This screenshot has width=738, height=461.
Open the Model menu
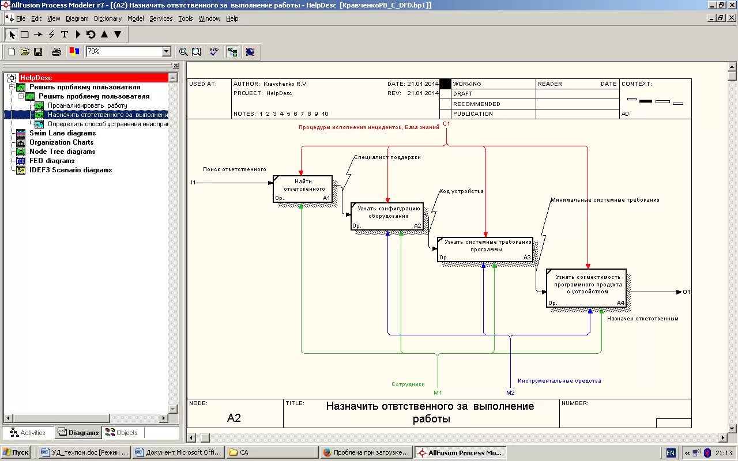(135, 18)
